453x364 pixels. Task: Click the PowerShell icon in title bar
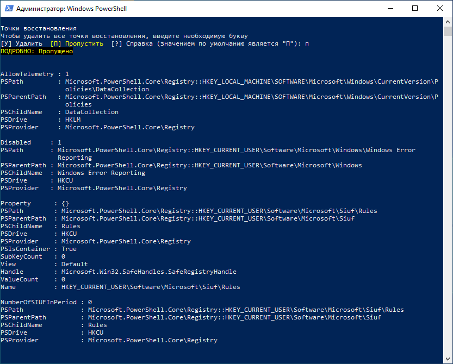pos(9,8)
